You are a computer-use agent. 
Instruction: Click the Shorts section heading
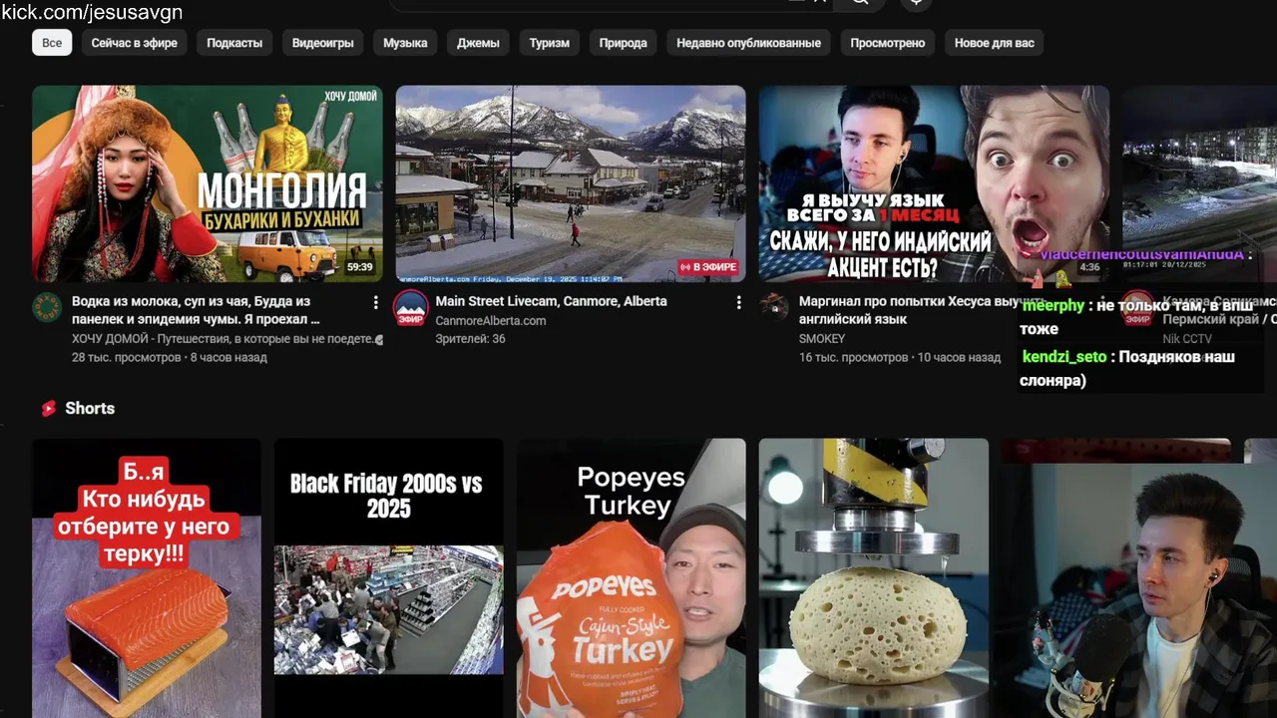coord(90,408)
